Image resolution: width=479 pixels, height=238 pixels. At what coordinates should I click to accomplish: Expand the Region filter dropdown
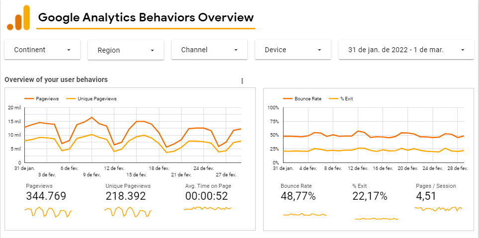126,50
